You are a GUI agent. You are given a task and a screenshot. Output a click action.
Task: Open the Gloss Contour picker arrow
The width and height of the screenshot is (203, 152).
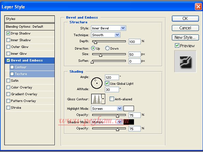point(103,99)
